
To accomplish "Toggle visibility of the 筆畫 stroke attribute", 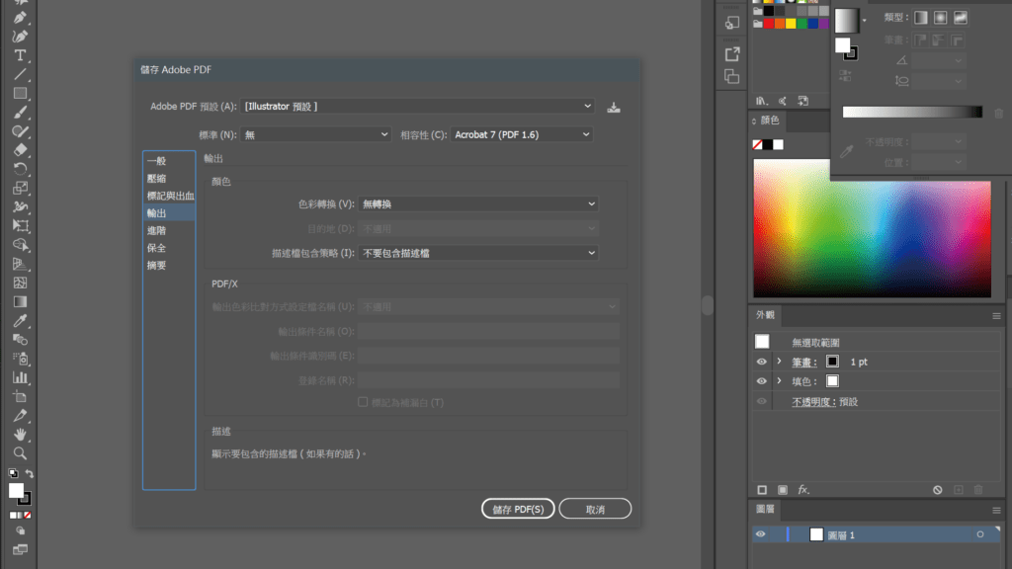I will (761, 363).
